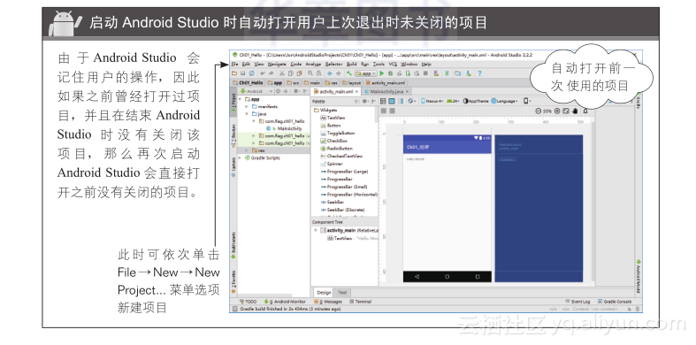696x345 pixels.
Task: Click the Forward navigation arrow icon
Action: (338, 73)
